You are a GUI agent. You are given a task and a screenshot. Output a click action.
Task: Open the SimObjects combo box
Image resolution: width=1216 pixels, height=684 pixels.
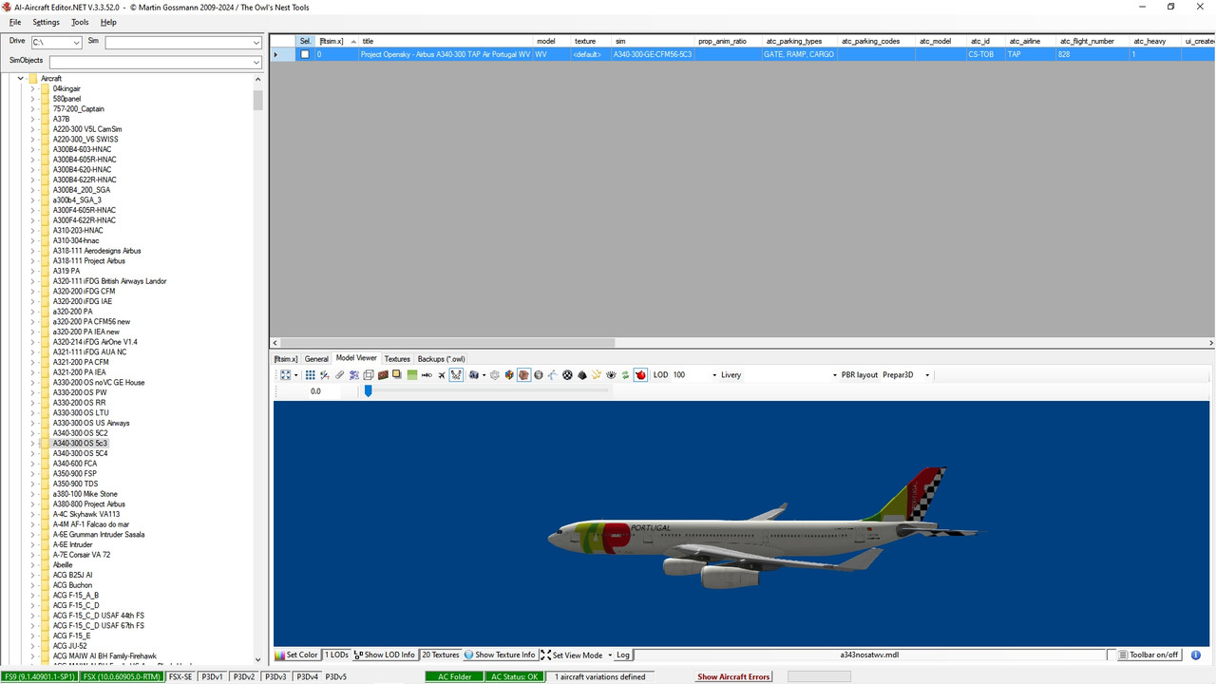[x=155, y=62]
